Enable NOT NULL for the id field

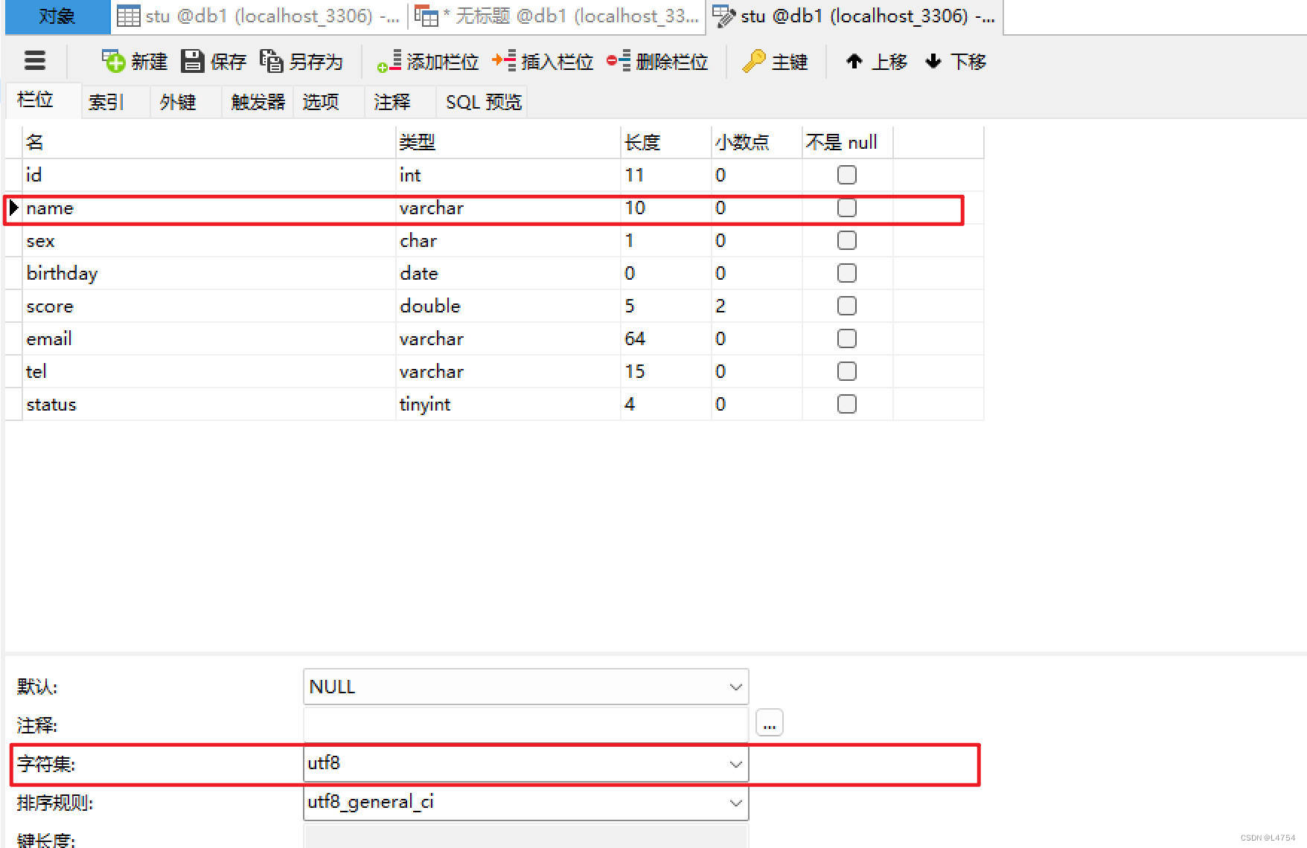(846, 175)
